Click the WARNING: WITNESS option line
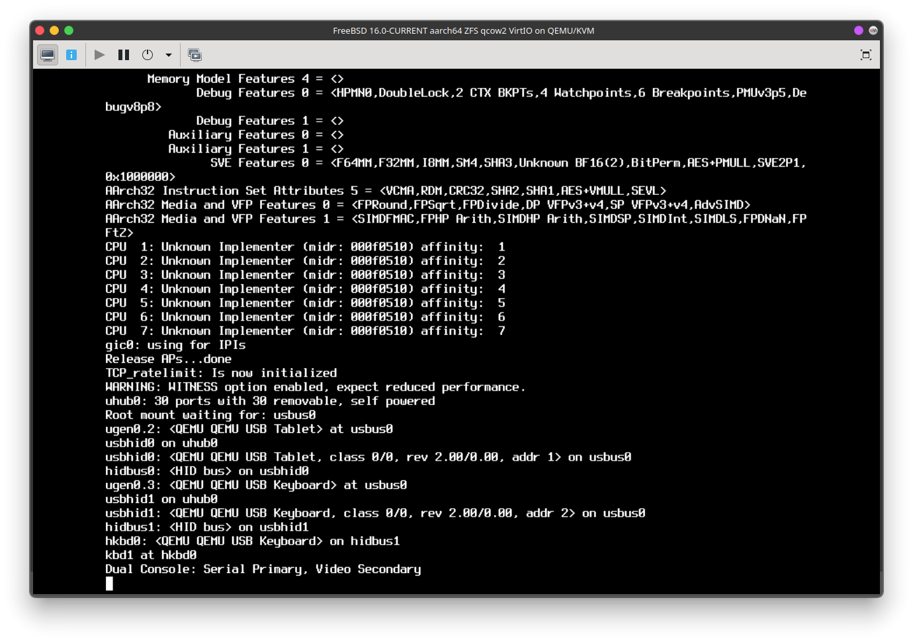 315,387
